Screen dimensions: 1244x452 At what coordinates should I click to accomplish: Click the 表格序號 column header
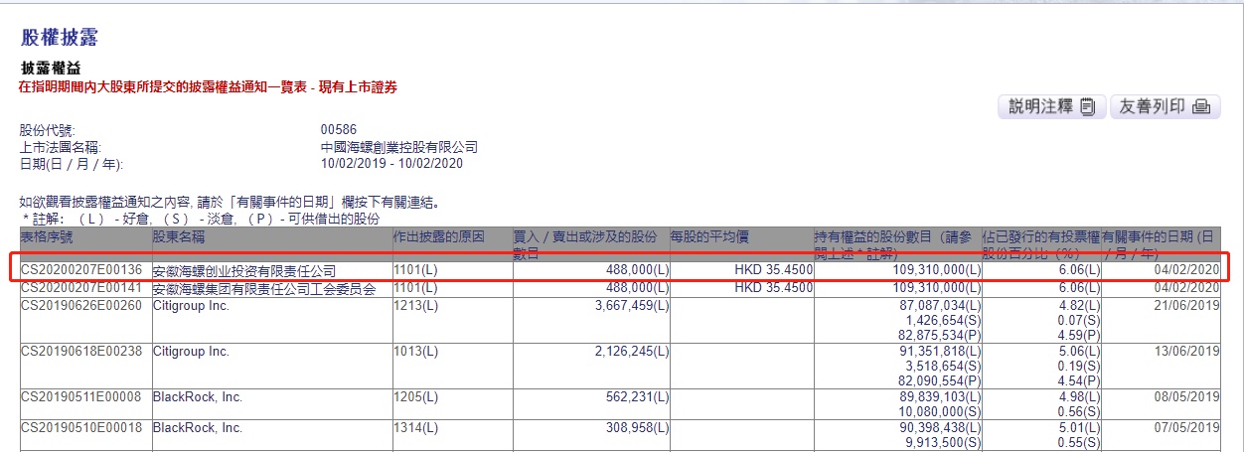point(47,237)
